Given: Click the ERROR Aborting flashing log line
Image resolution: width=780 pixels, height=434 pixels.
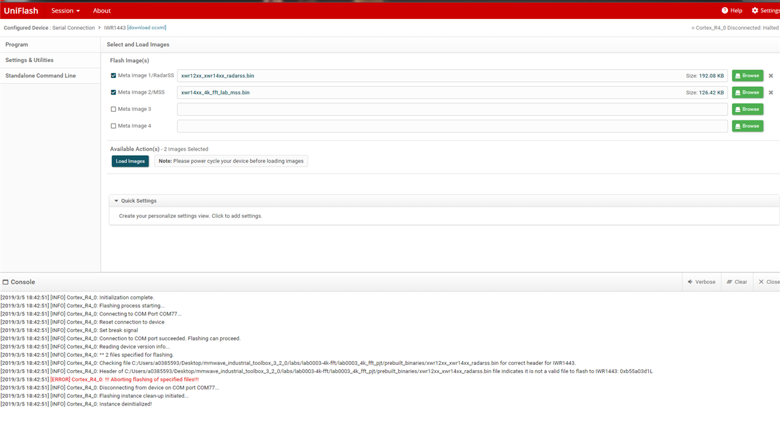Looking at the screenshot, I should tap(100, 380).
